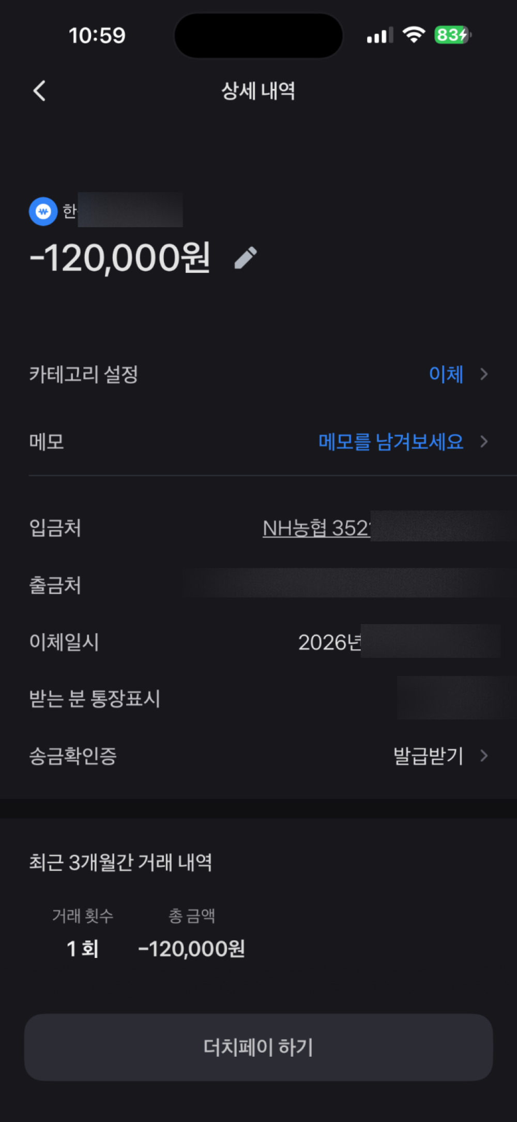
Task: Expand the 카테고리 설정 chevron
Action: pos(484,374)
